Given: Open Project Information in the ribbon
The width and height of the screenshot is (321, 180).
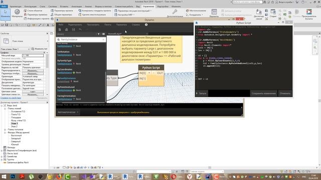Looking at the screenshot, I should click(37, 18).
